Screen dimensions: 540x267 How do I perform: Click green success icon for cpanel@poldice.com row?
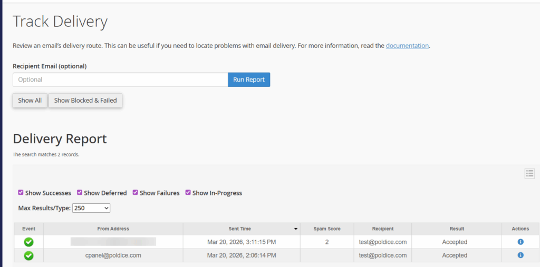pyautogui.click(x=28, y=255)
